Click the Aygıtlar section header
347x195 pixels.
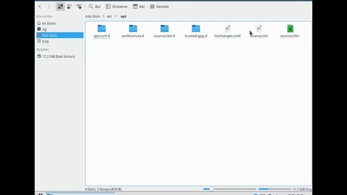coord(42,49)
